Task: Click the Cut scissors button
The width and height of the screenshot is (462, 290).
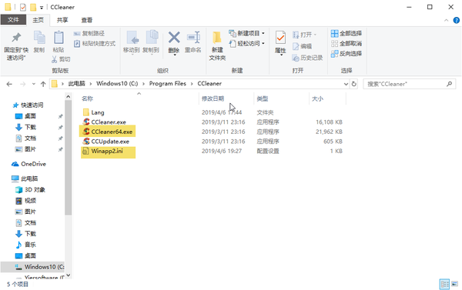Action: point(61,59)
